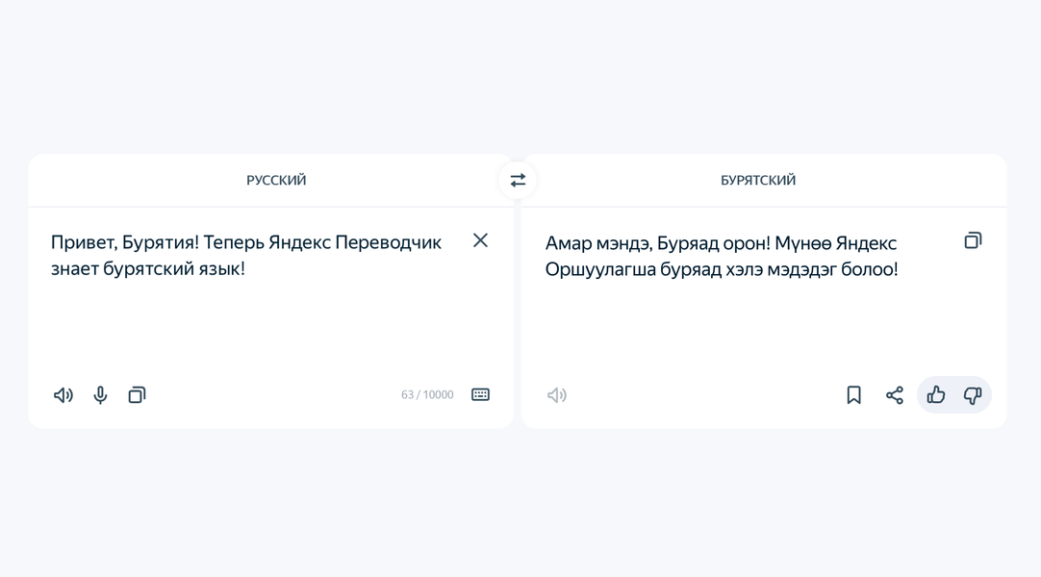Rate the translation with thumbs up
This screenshot has width=1041, height=577.
pyautogui.click(x=936, y=395)
